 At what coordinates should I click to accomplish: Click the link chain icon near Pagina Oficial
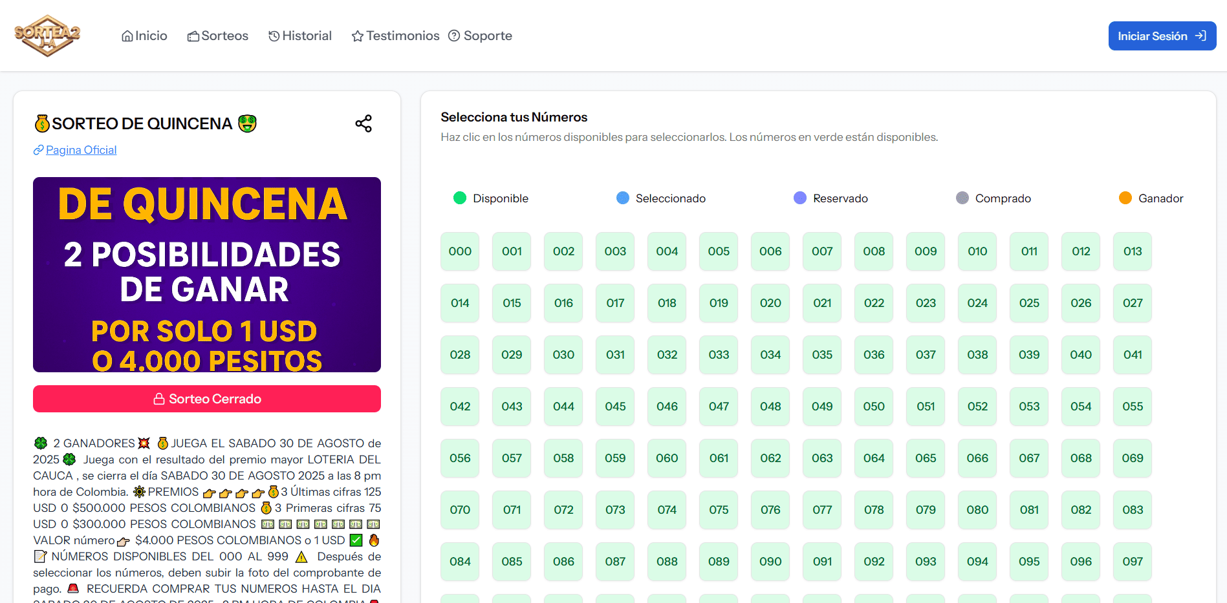click(x=38, y=150)
